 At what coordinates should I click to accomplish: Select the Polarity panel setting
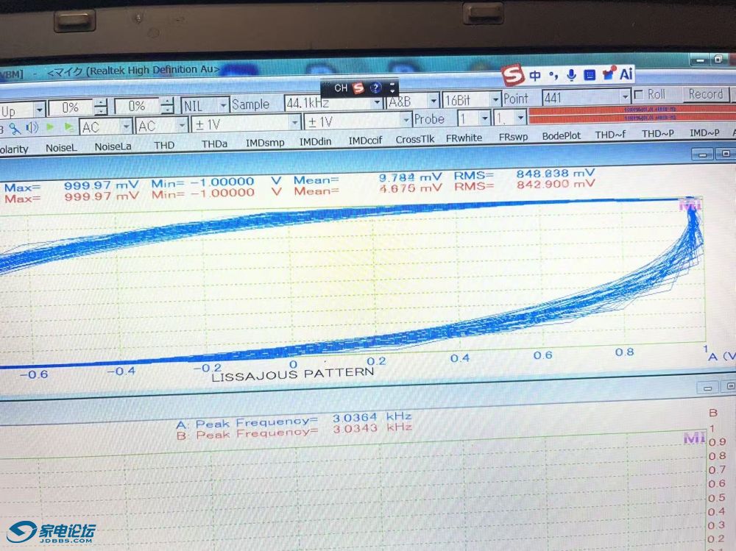pos(14,149)
